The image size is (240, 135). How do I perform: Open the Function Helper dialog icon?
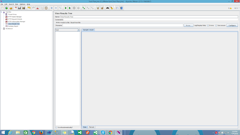tap(117, 8)
